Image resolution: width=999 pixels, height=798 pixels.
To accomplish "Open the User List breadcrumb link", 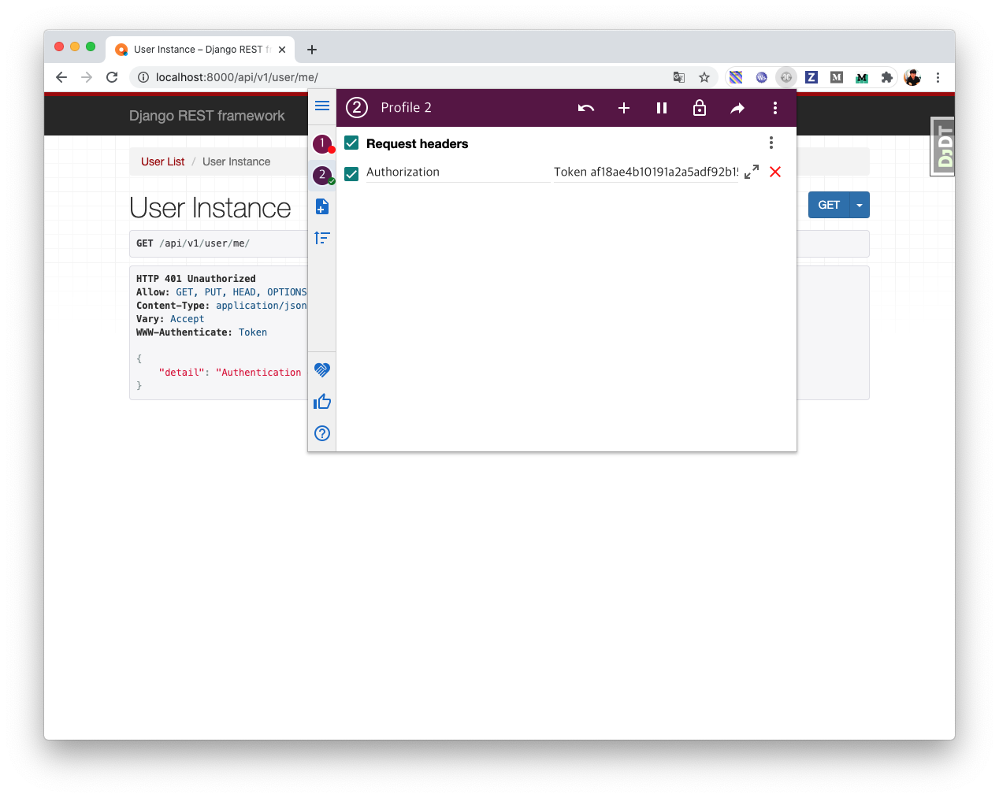I will tap(162, 161).
